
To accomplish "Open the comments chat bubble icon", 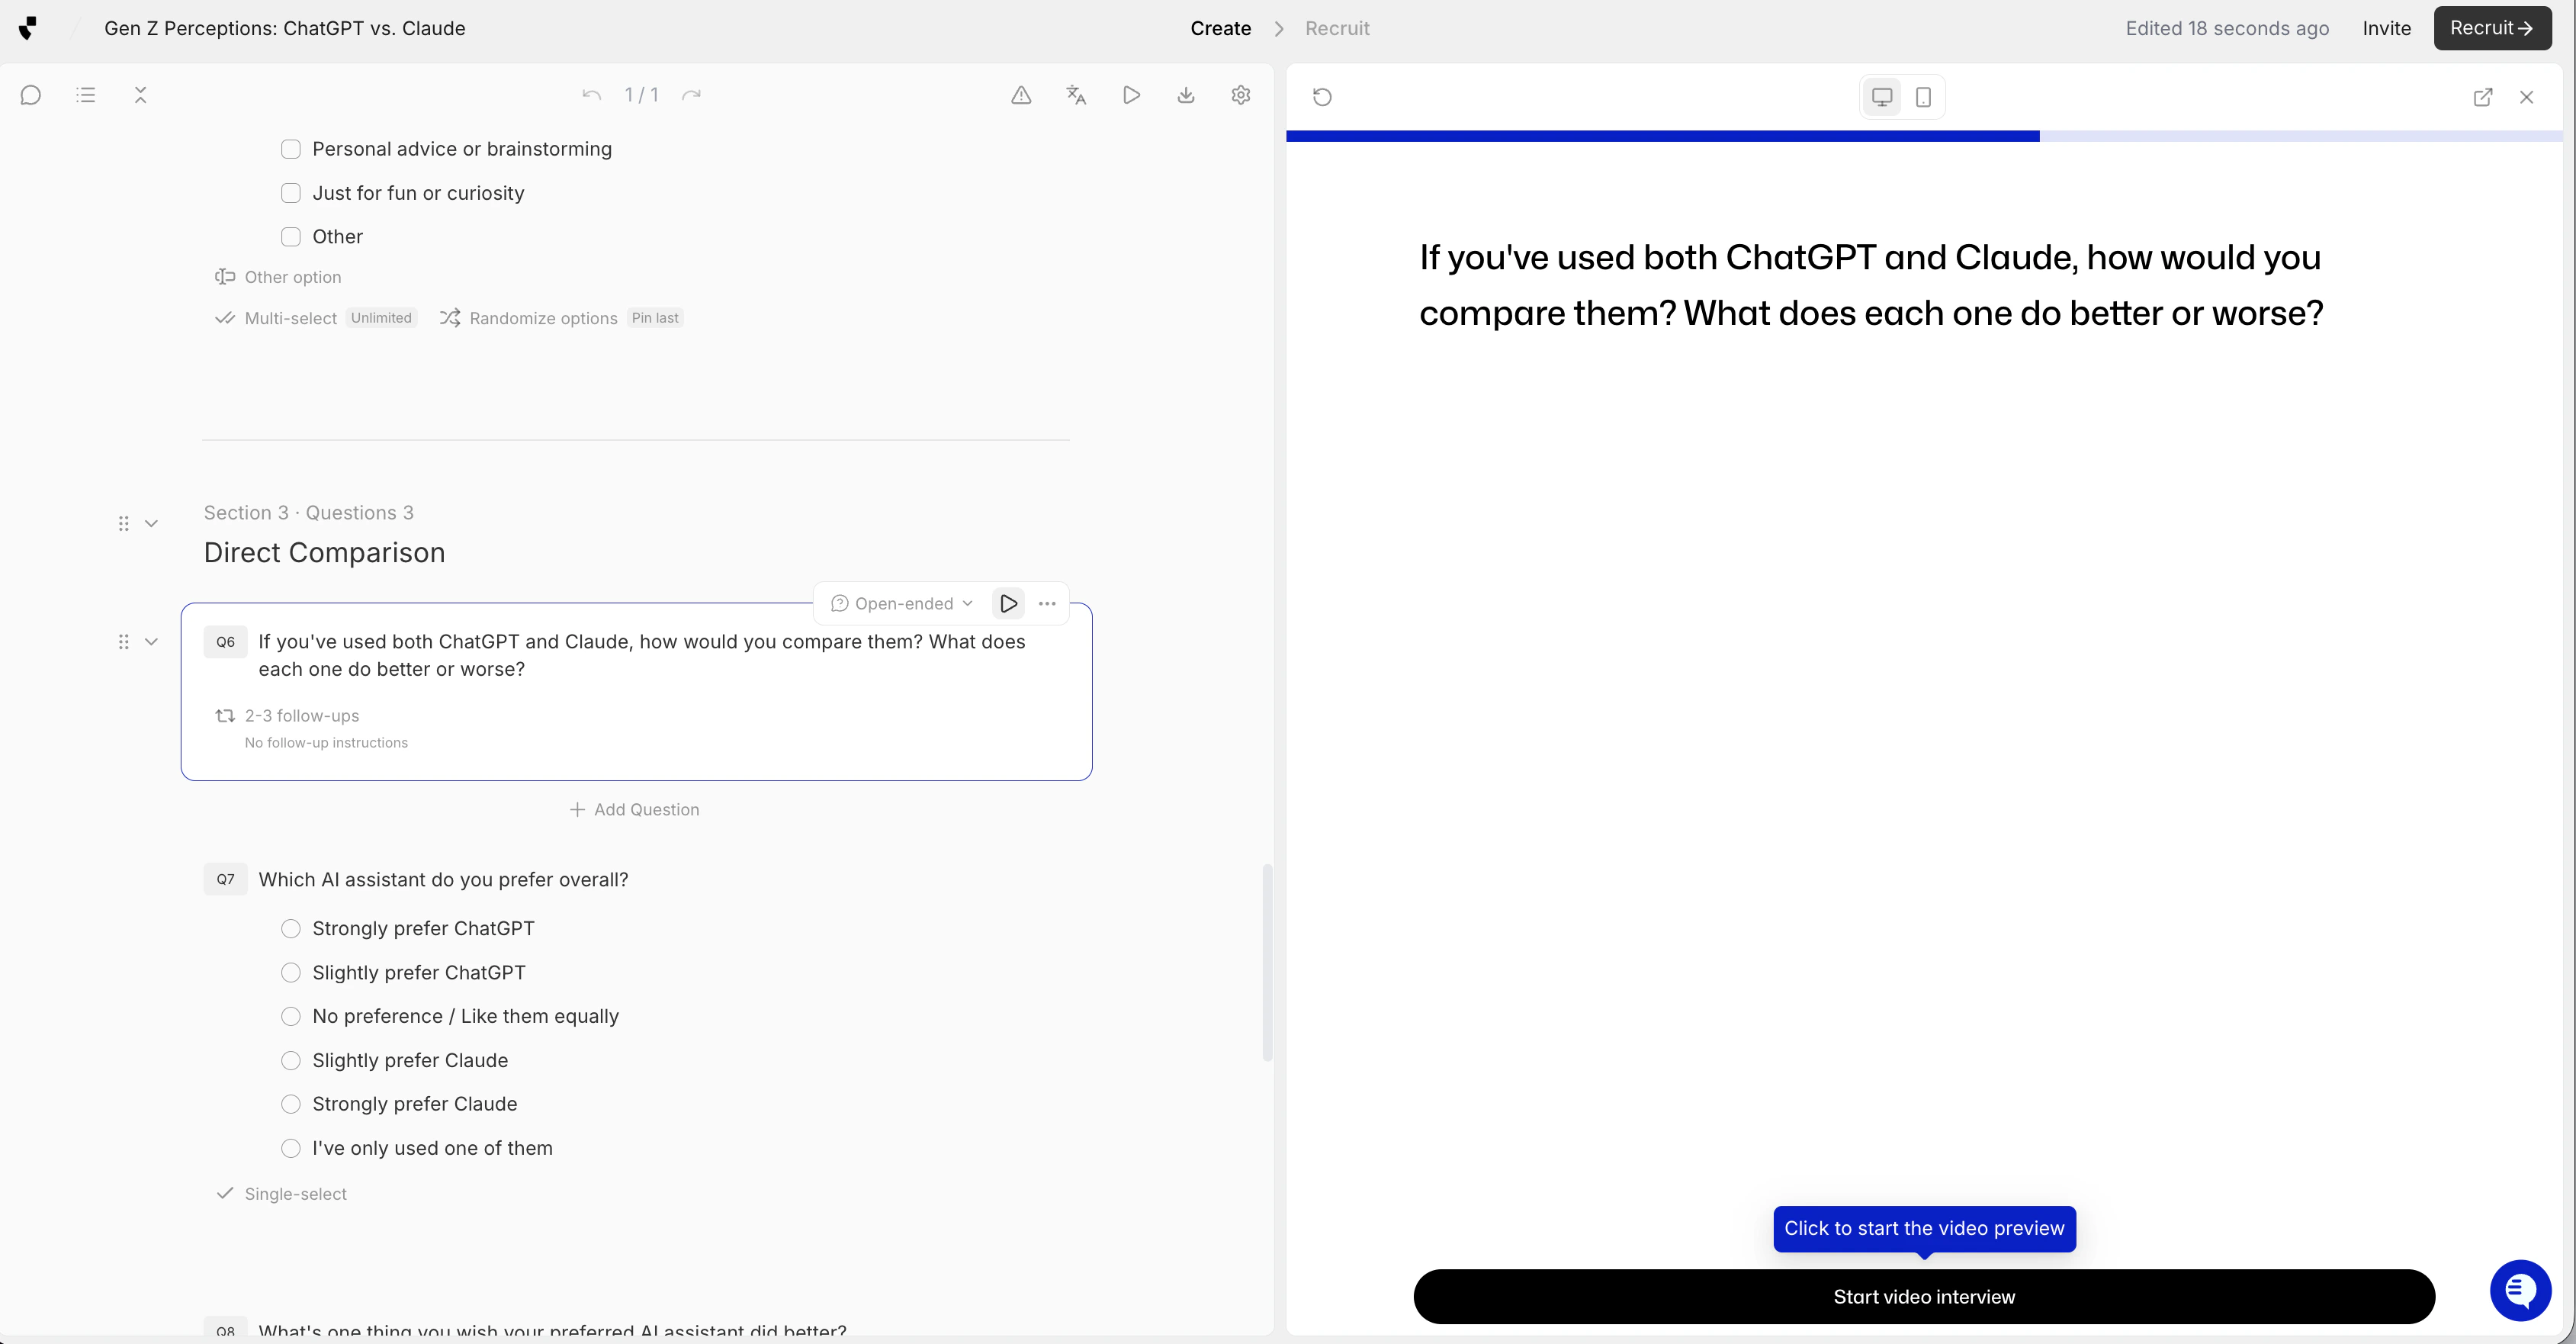I will pos(31,95).
